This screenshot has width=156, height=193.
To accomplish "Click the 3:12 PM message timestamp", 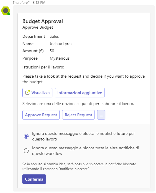I will click(x=39, y=2).
